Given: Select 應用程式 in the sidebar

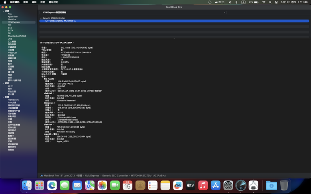Looking at the screenshot, I should click(12, 130).
